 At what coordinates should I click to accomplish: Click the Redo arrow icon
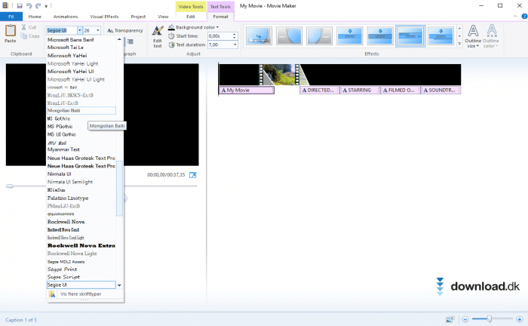38,6
